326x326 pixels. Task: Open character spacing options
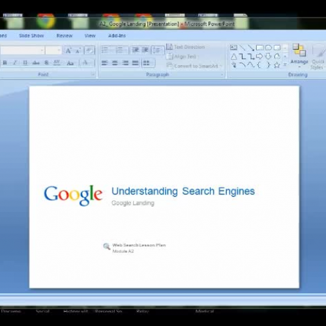(x=57, y=63)
